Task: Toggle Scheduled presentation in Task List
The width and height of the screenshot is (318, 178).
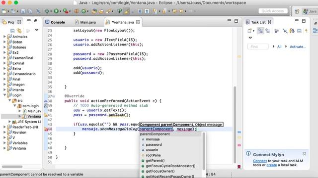Action: pyautogui.click(x=268, y=31)
